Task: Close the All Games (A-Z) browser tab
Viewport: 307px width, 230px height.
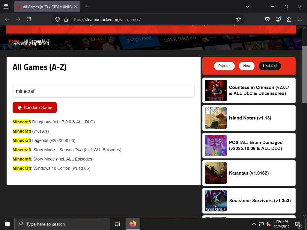Action: point(76,7)
